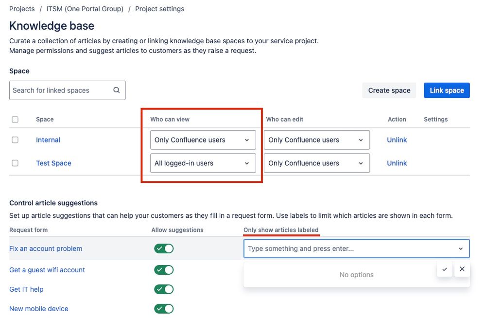Click the Search for linked spaces field
This screenshot has width=485, height=318.
(61, 90)
